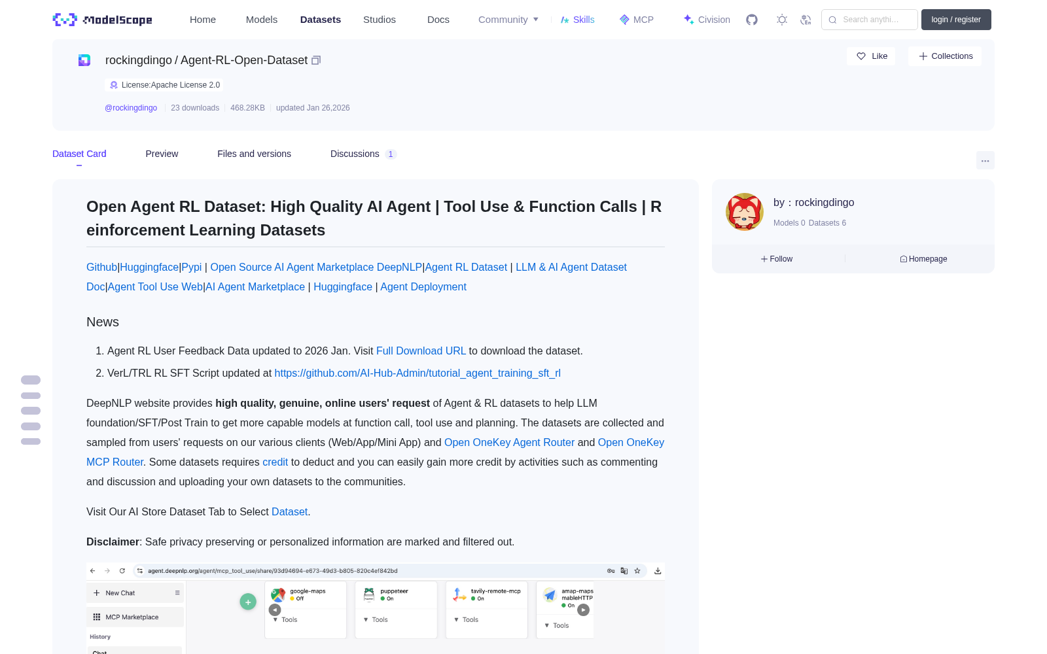Open the GitHub icon in navbar

pos(752,20)
